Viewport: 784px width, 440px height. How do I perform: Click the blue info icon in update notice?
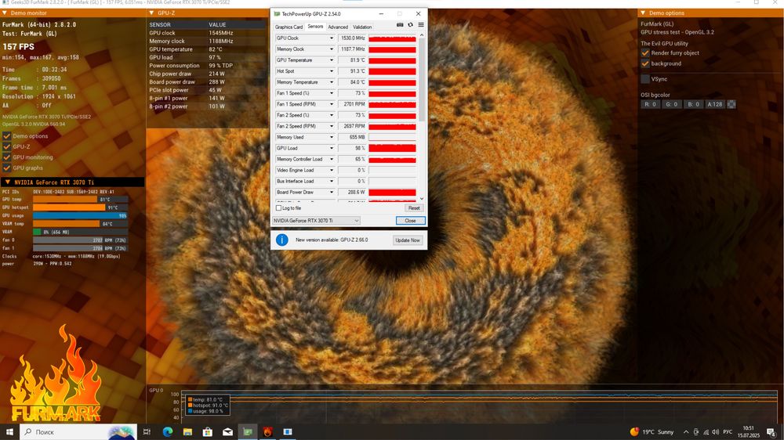point(282,240)
